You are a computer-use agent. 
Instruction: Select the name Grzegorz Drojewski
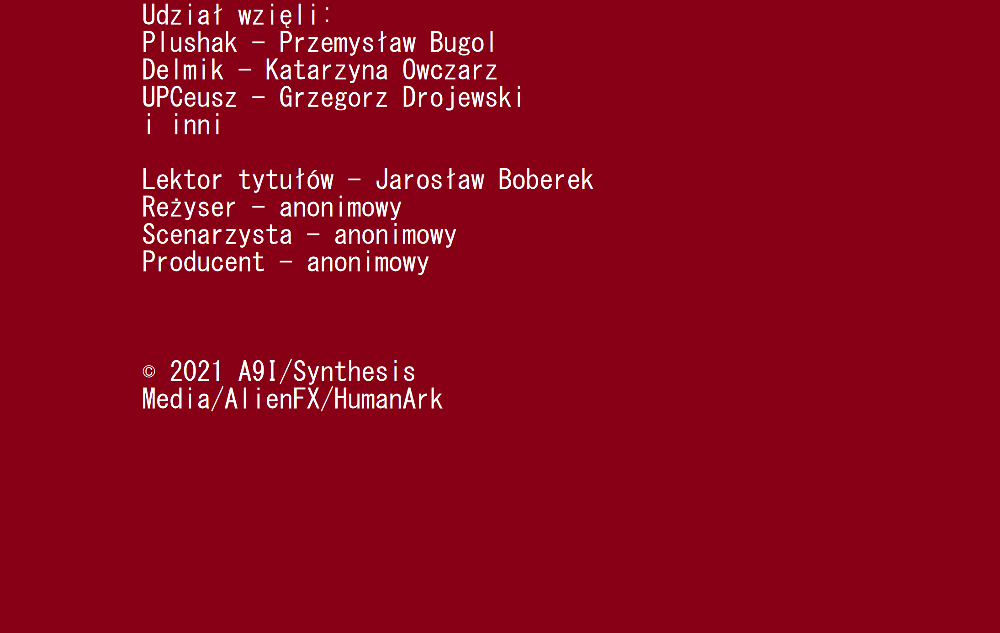pos(401,98)
